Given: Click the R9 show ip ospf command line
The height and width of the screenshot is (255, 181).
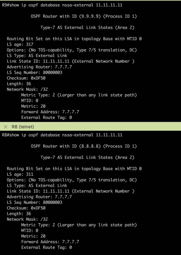Looking at the screenshot, I should 62,5.
